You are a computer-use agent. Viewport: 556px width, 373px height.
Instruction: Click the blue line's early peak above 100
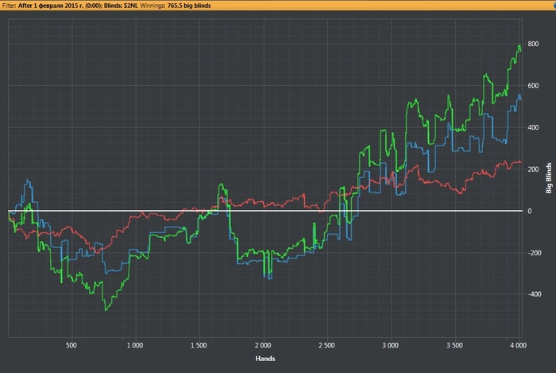pyautogui.click(x=28, y=181)
